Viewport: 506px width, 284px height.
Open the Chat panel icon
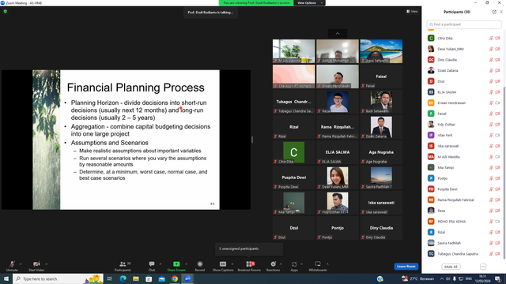click(151, 264)
